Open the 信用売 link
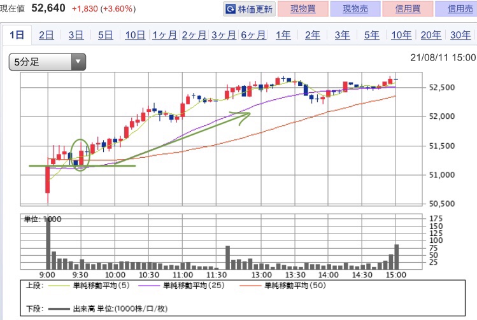The width and height of the screenshot is (477, 320). (x=460, y=9)
